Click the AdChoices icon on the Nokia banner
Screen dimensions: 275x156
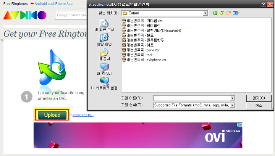[x=239, y=125]
